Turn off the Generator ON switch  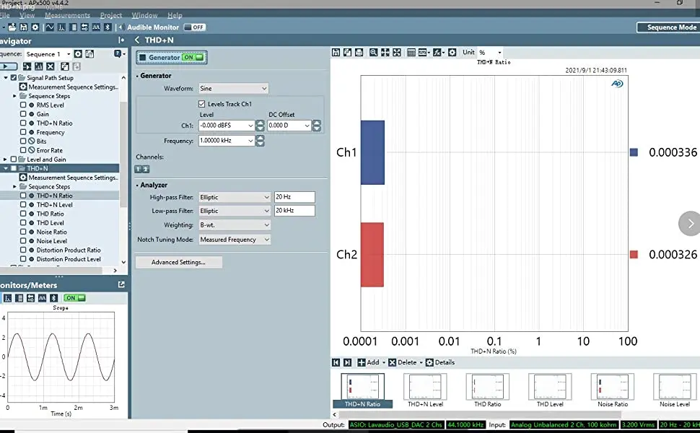[192, 58]
